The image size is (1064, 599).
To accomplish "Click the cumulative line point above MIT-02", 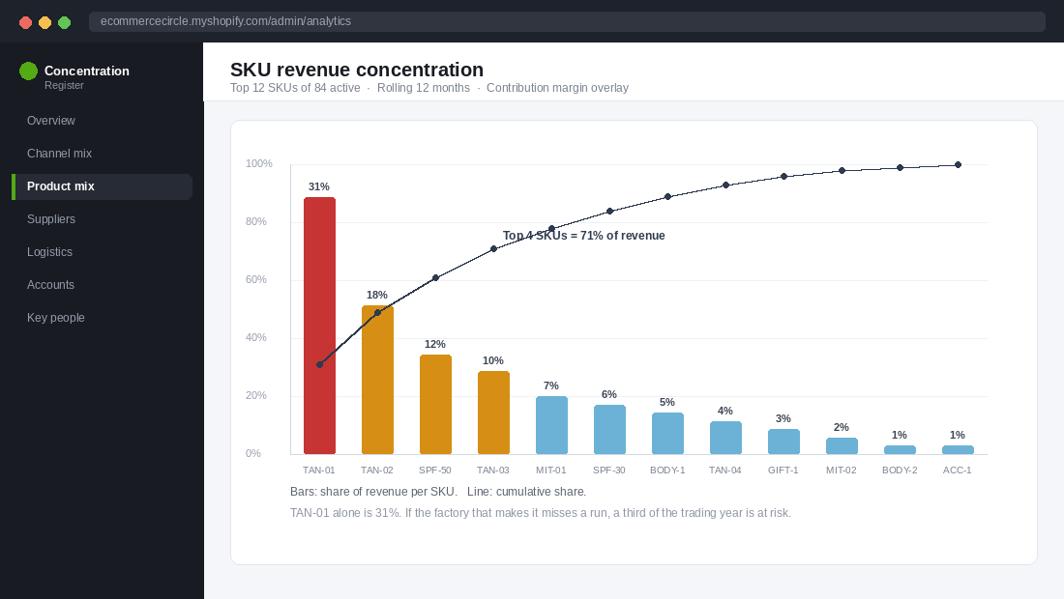I will pyautogui.click(x=842, y=171).
